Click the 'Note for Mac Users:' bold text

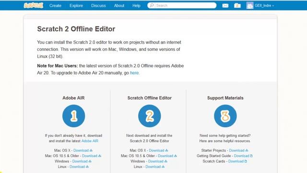point(58,66)
